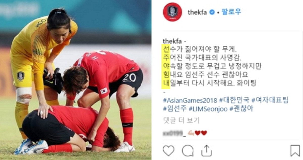Open the #괜찮아 hashtag
This screenshot has height=160, width=303.
click(241, 109)
